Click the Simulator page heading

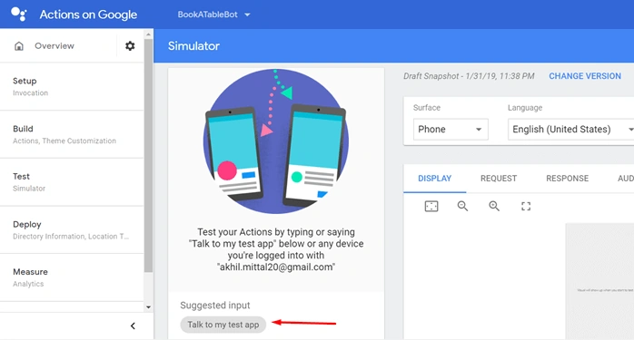click(x=193, y=46)
